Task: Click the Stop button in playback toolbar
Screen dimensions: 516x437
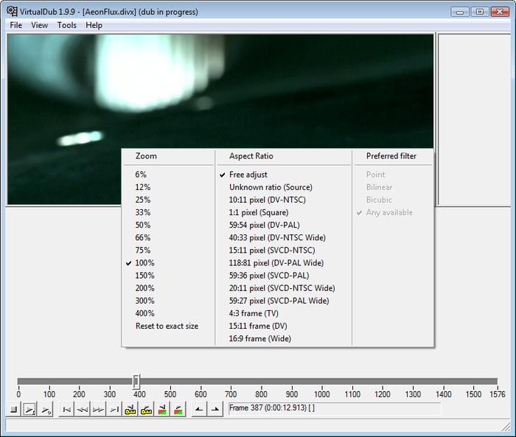Action: pyautogui.click(x=14, y=409)
